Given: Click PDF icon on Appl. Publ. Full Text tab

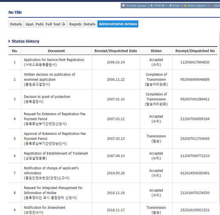Looking at the screenshot, I should click(64, 24).
